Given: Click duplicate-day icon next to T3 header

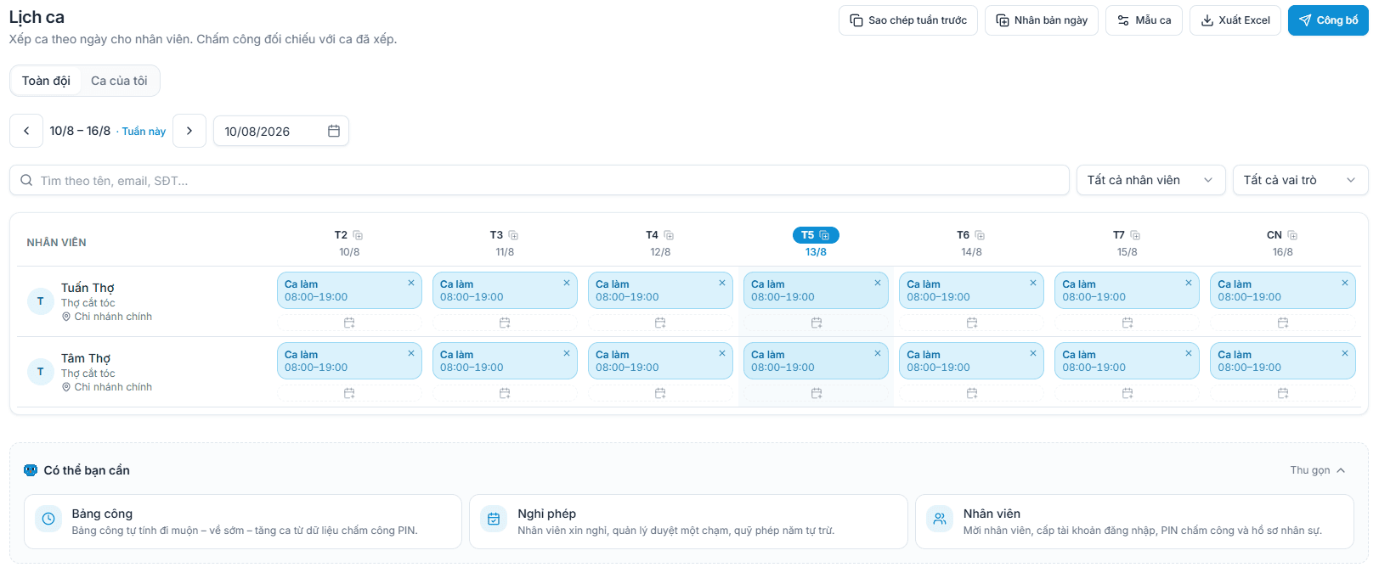Looking at the screenshot, I should click(513, 235).
